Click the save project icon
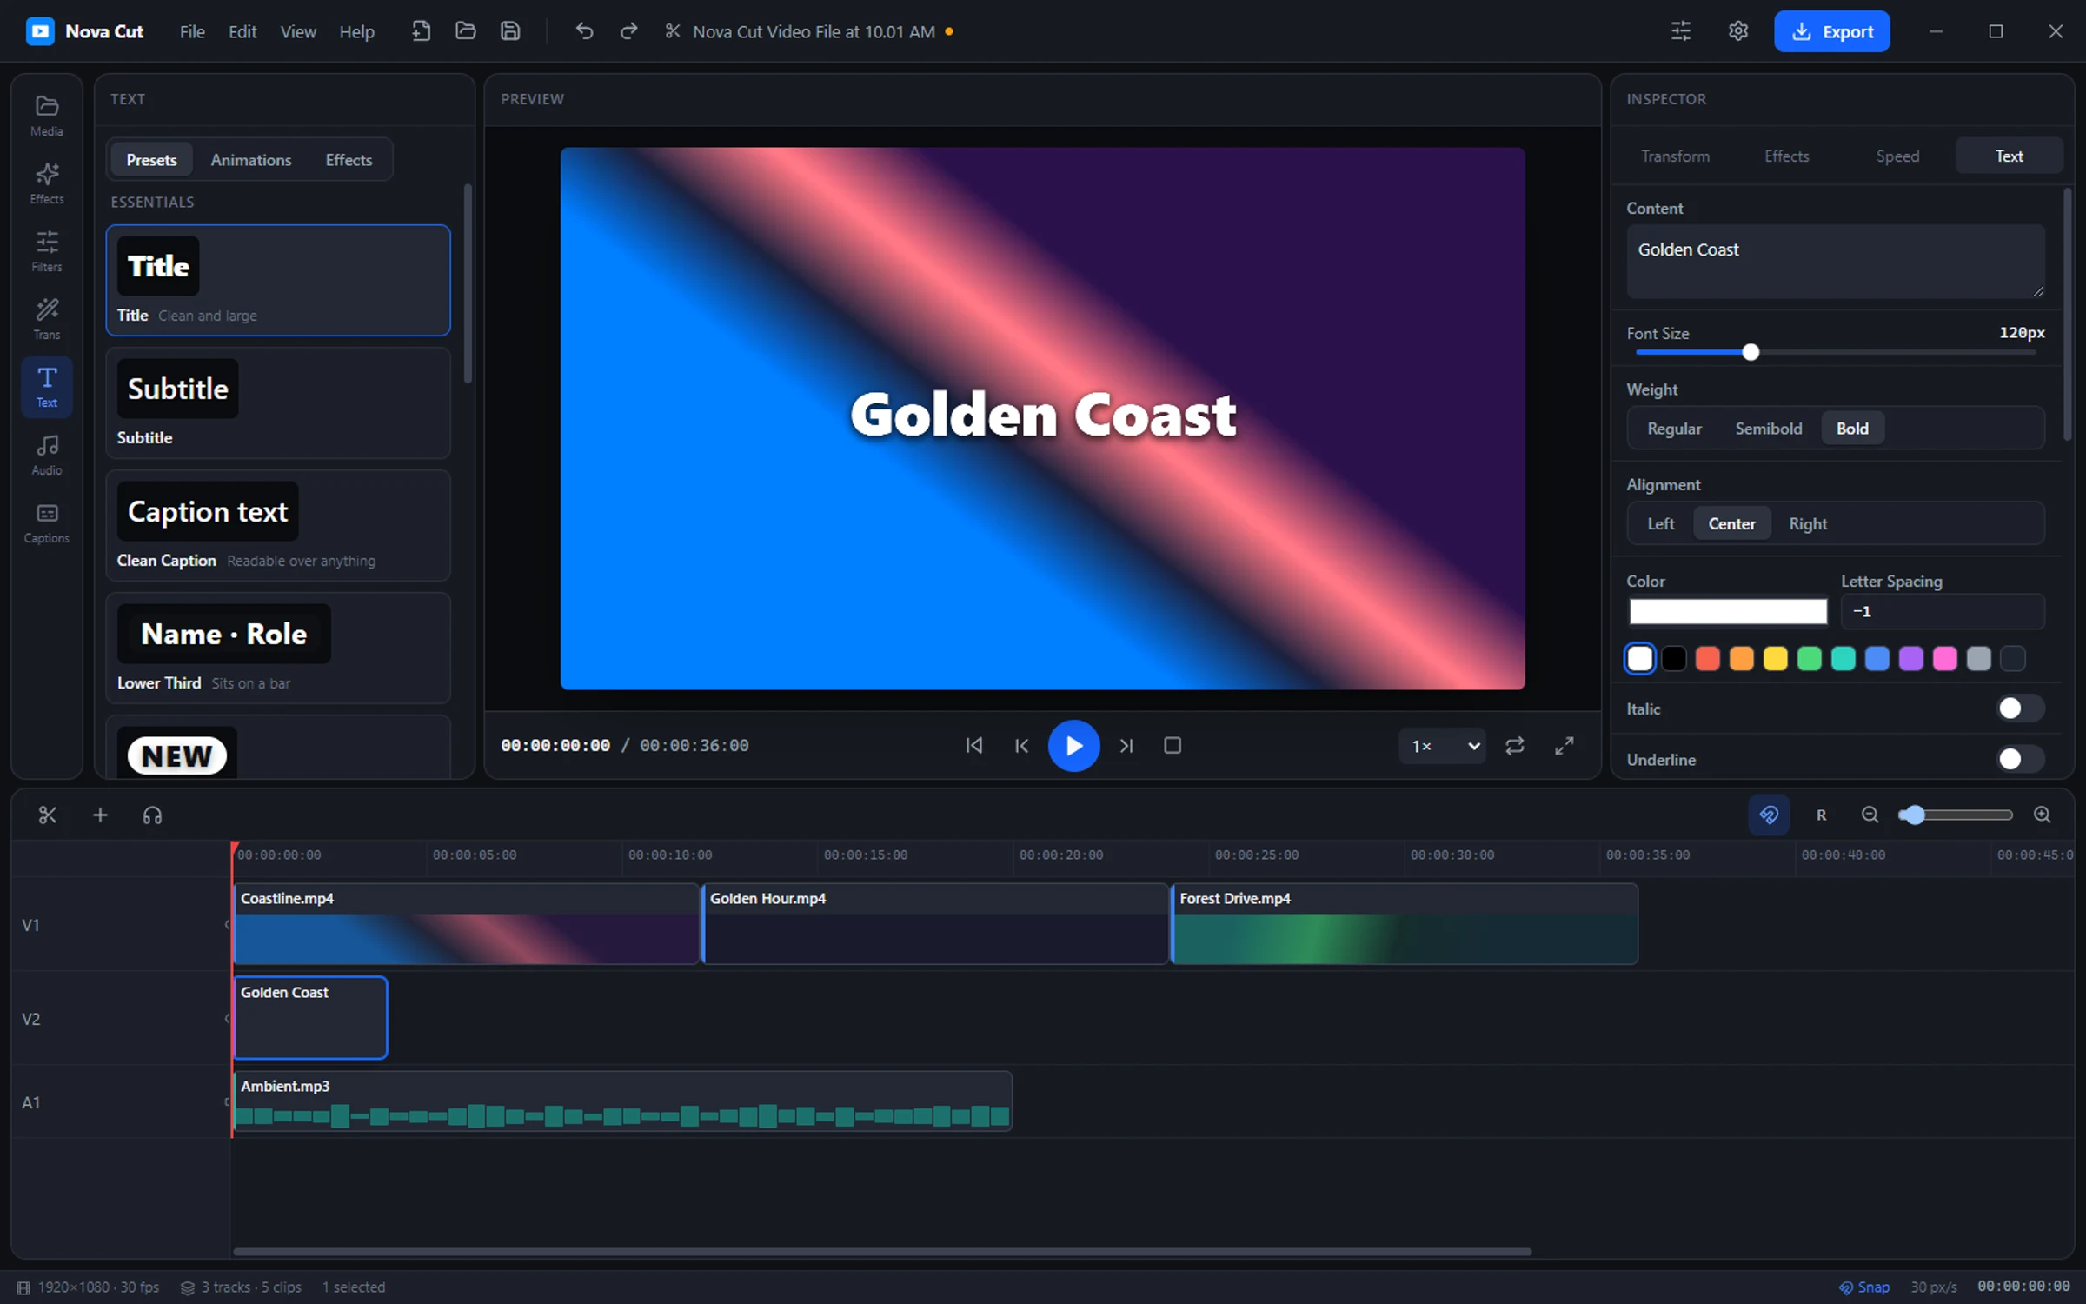Viewport: 2086px width, 1304px height. click(510, 31)
